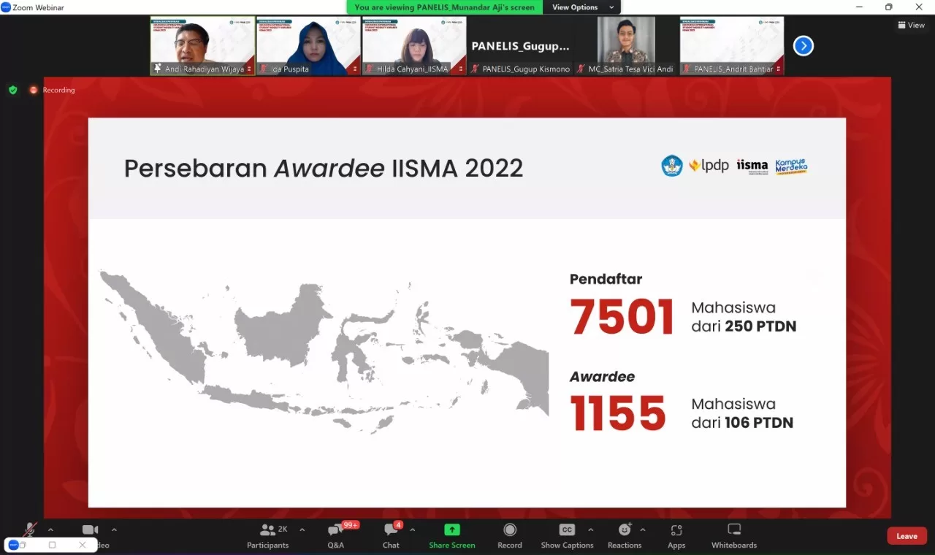Click the 'Awardee' heading above 1155
This screenshot has width=935, height=555.
(x=603, y=377)
